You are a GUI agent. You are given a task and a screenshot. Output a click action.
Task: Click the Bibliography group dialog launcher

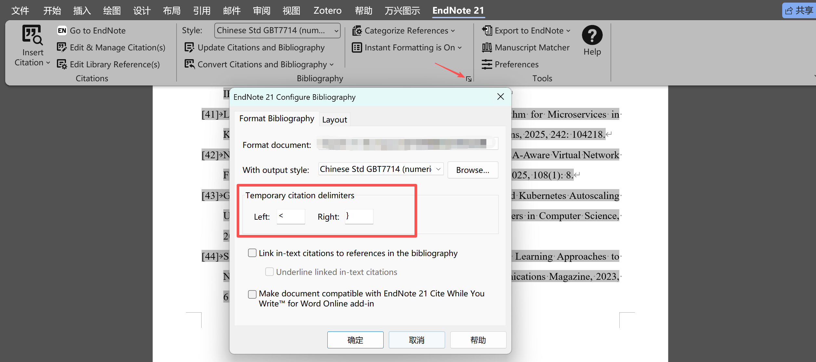468,79
